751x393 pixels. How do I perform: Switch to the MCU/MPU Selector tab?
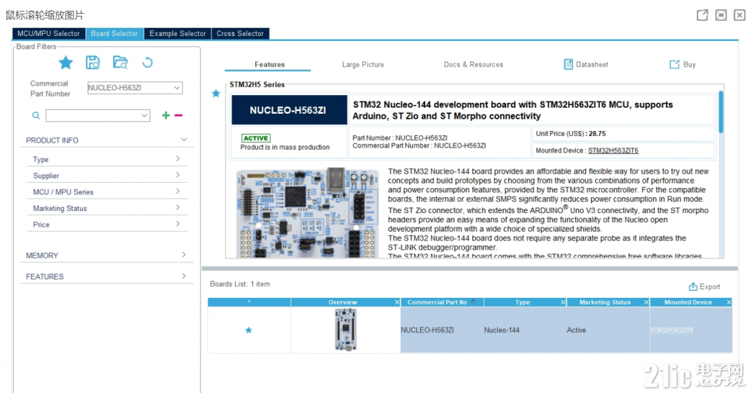pyautogui.click(x=49, y=33)
